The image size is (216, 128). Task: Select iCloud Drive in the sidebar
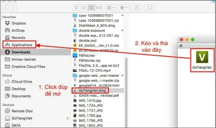(22, 82)
